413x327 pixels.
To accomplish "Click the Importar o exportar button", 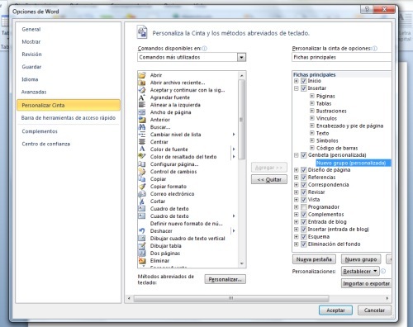I will pos(366,283).
